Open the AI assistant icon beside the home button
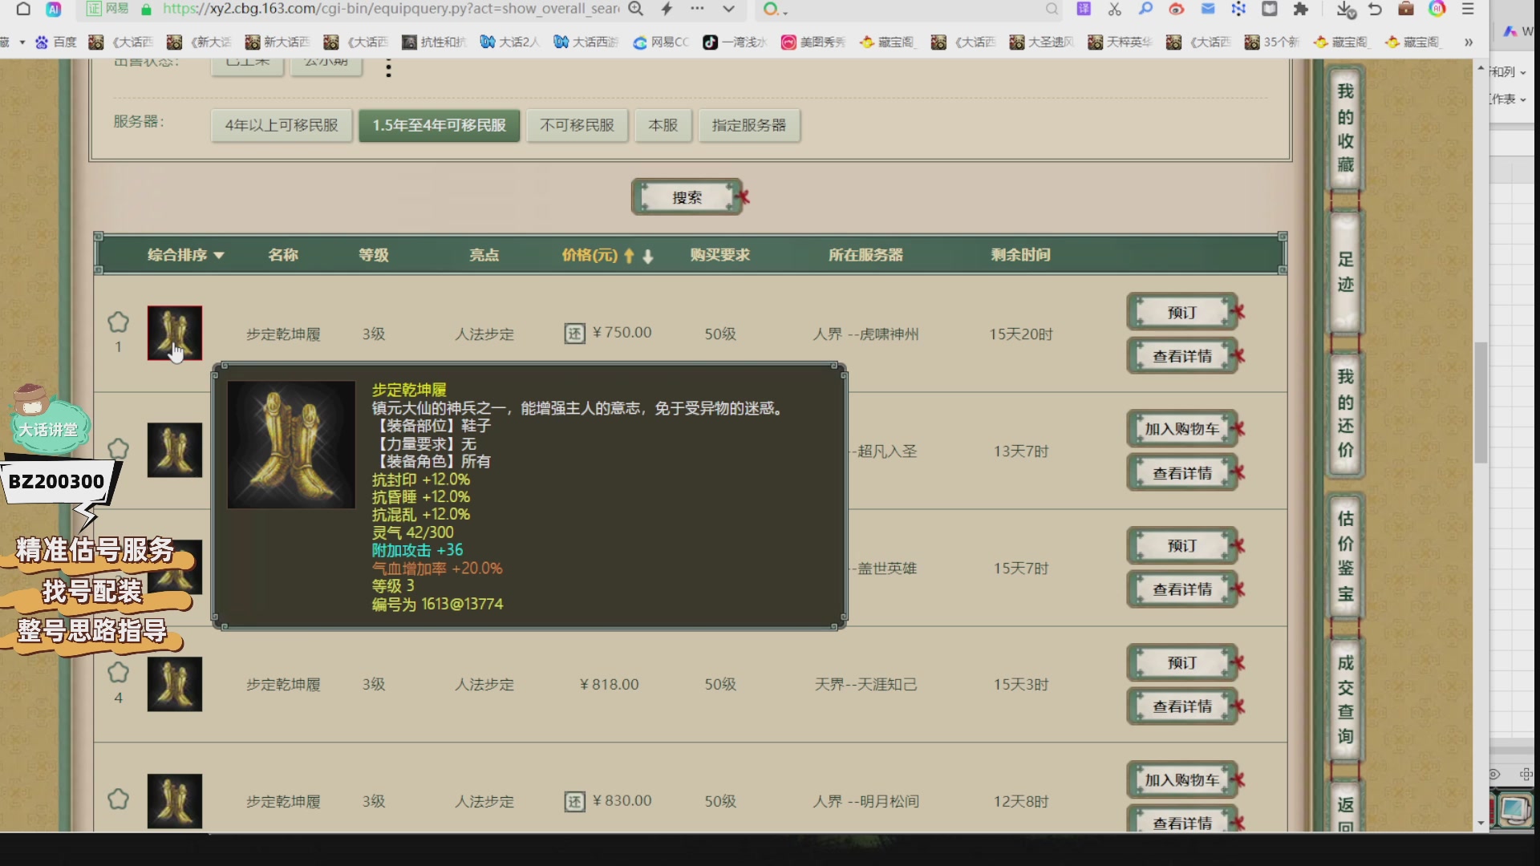The width and height of the screenshot is (1540, 866). coord(54,9)
